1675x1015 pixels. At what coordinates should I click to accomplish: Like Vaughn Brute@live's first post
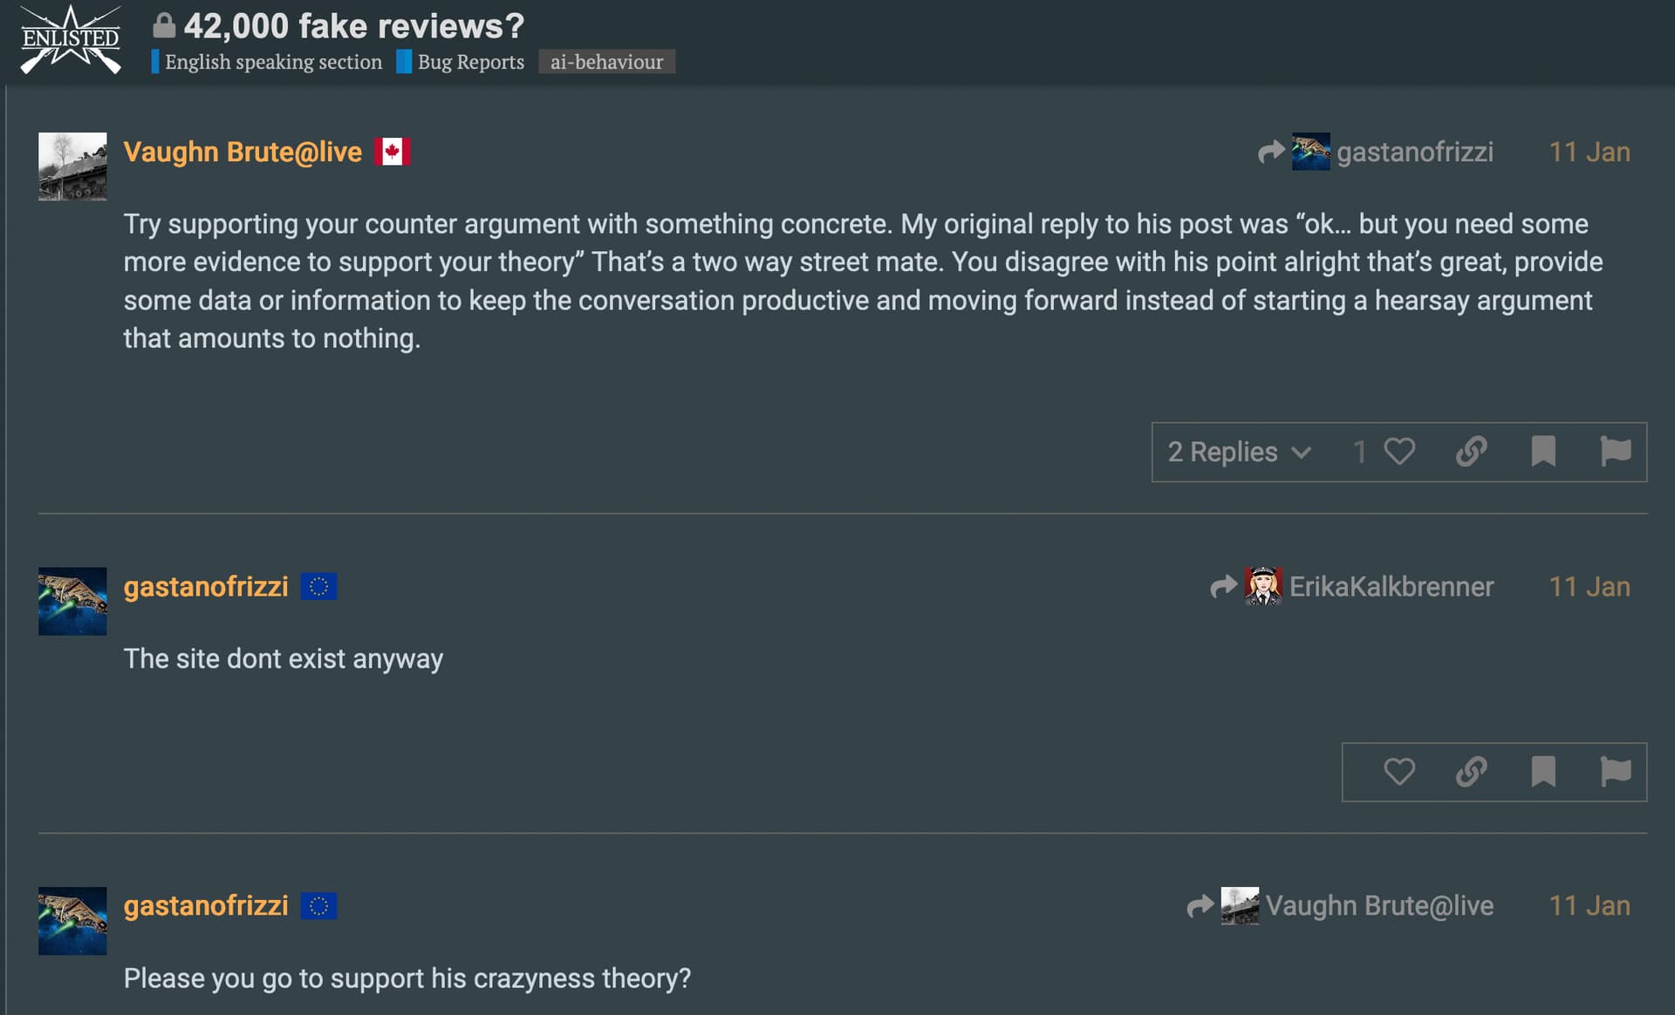(1398, 452)
